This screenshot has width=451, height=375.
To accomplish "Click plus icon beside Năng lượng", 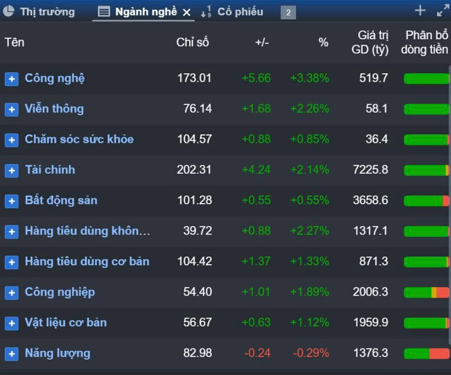I will coord(12,354).
